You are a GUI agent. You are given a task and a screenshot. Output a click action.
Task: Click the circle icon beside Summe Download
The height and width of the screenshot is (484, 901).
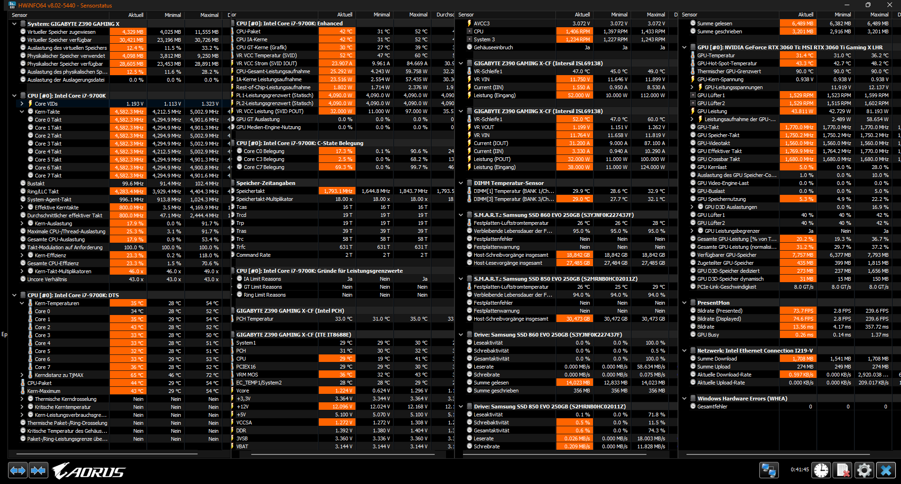[693, 359]
